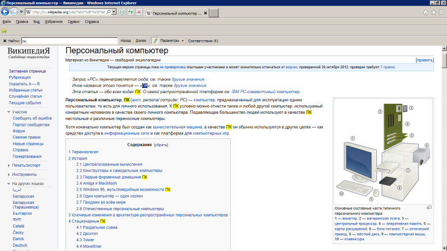
Task: Click the Internet Explorer icon in title bar
Action: [x=3, y=3]
